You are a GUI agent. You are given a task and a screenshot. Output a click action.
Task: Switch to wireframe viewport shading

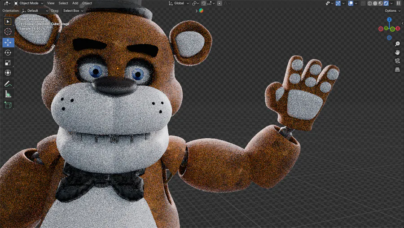pyautogui.click(x=370, y=3)
